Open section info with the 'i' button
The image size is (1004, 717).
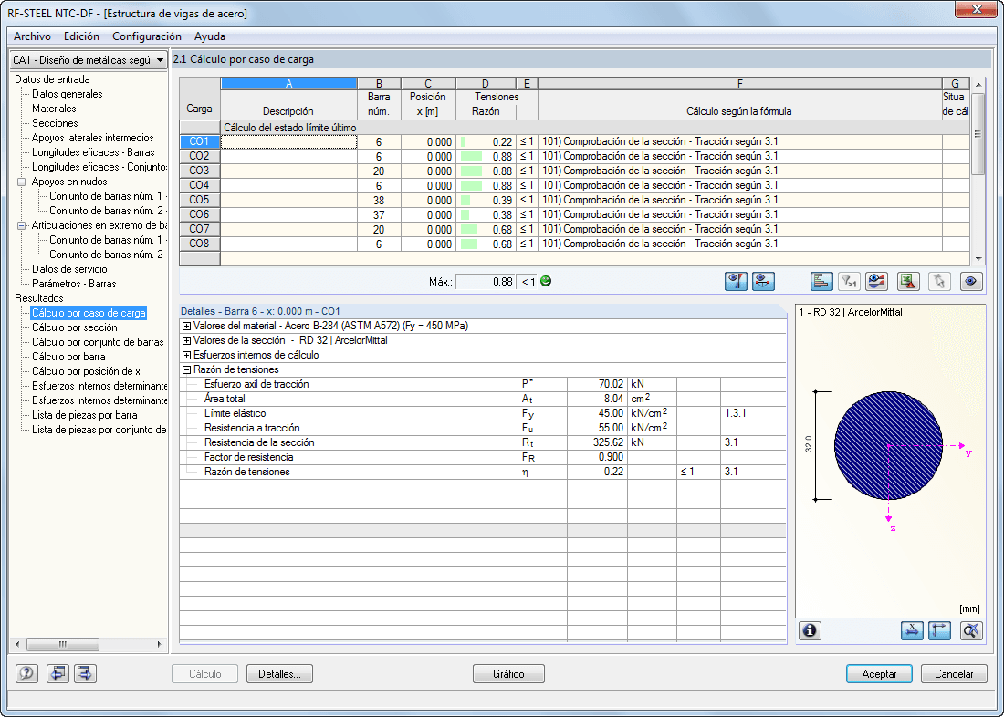810,630
